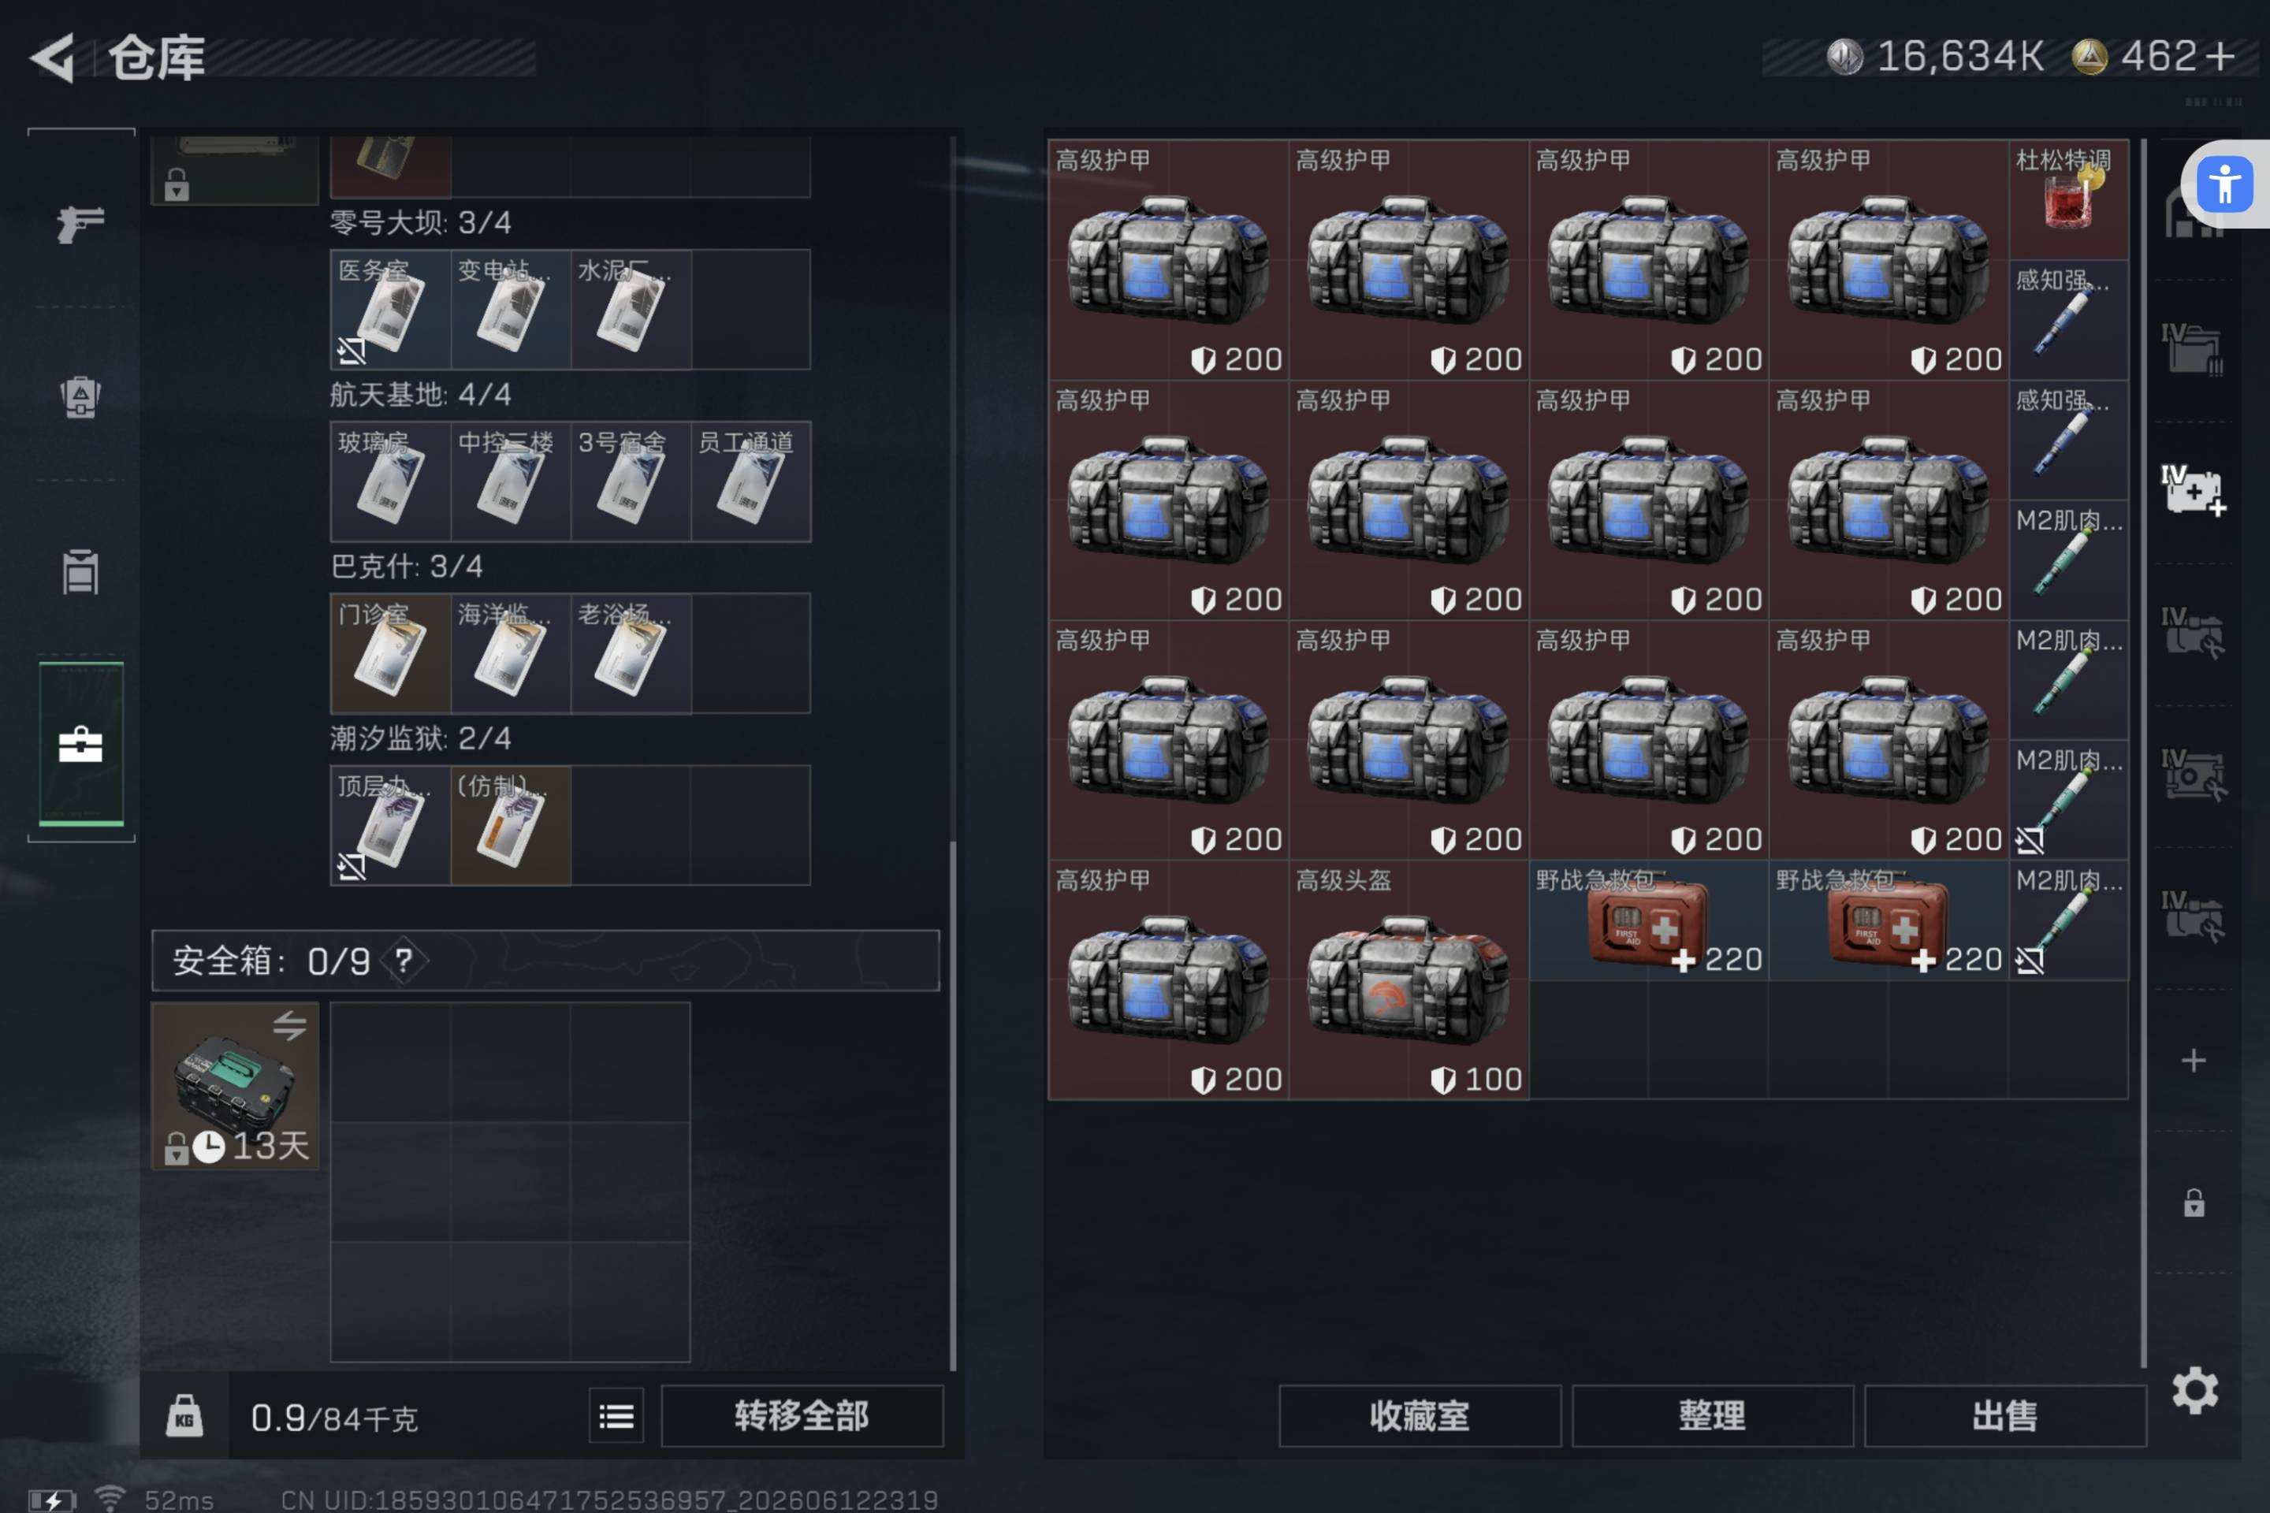Click the left inventory scrollbar
2270x1513 pixels.
click(954, 1105)
